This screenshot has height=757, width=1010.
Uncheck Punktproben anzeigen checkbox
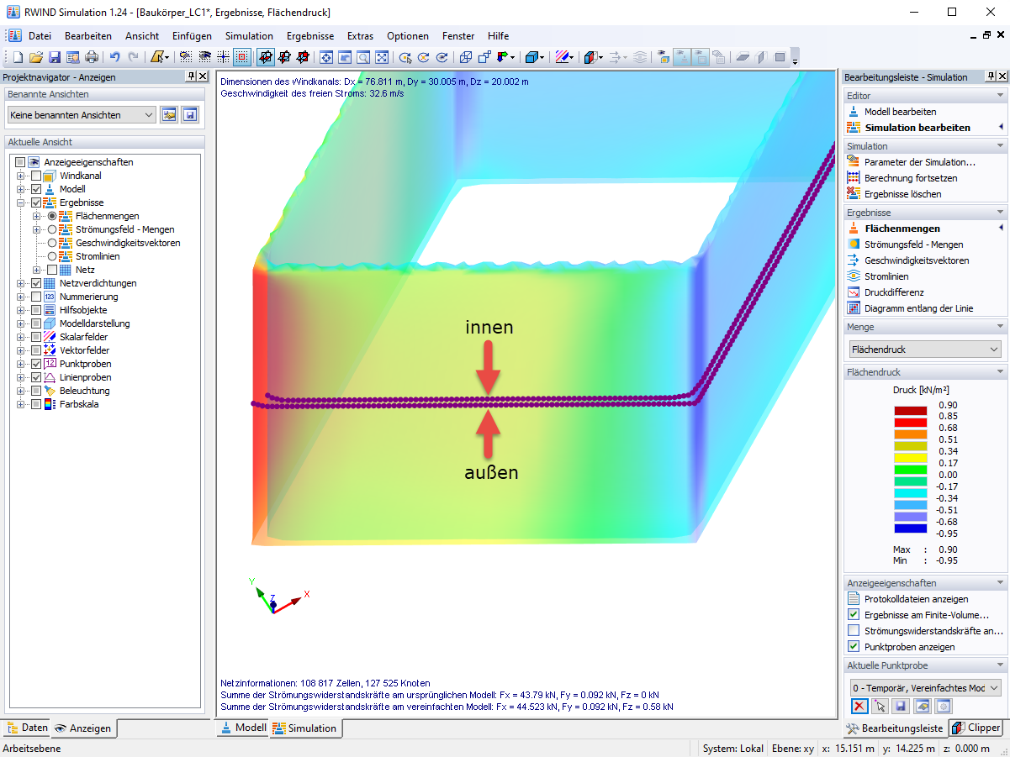click(854, 647)
